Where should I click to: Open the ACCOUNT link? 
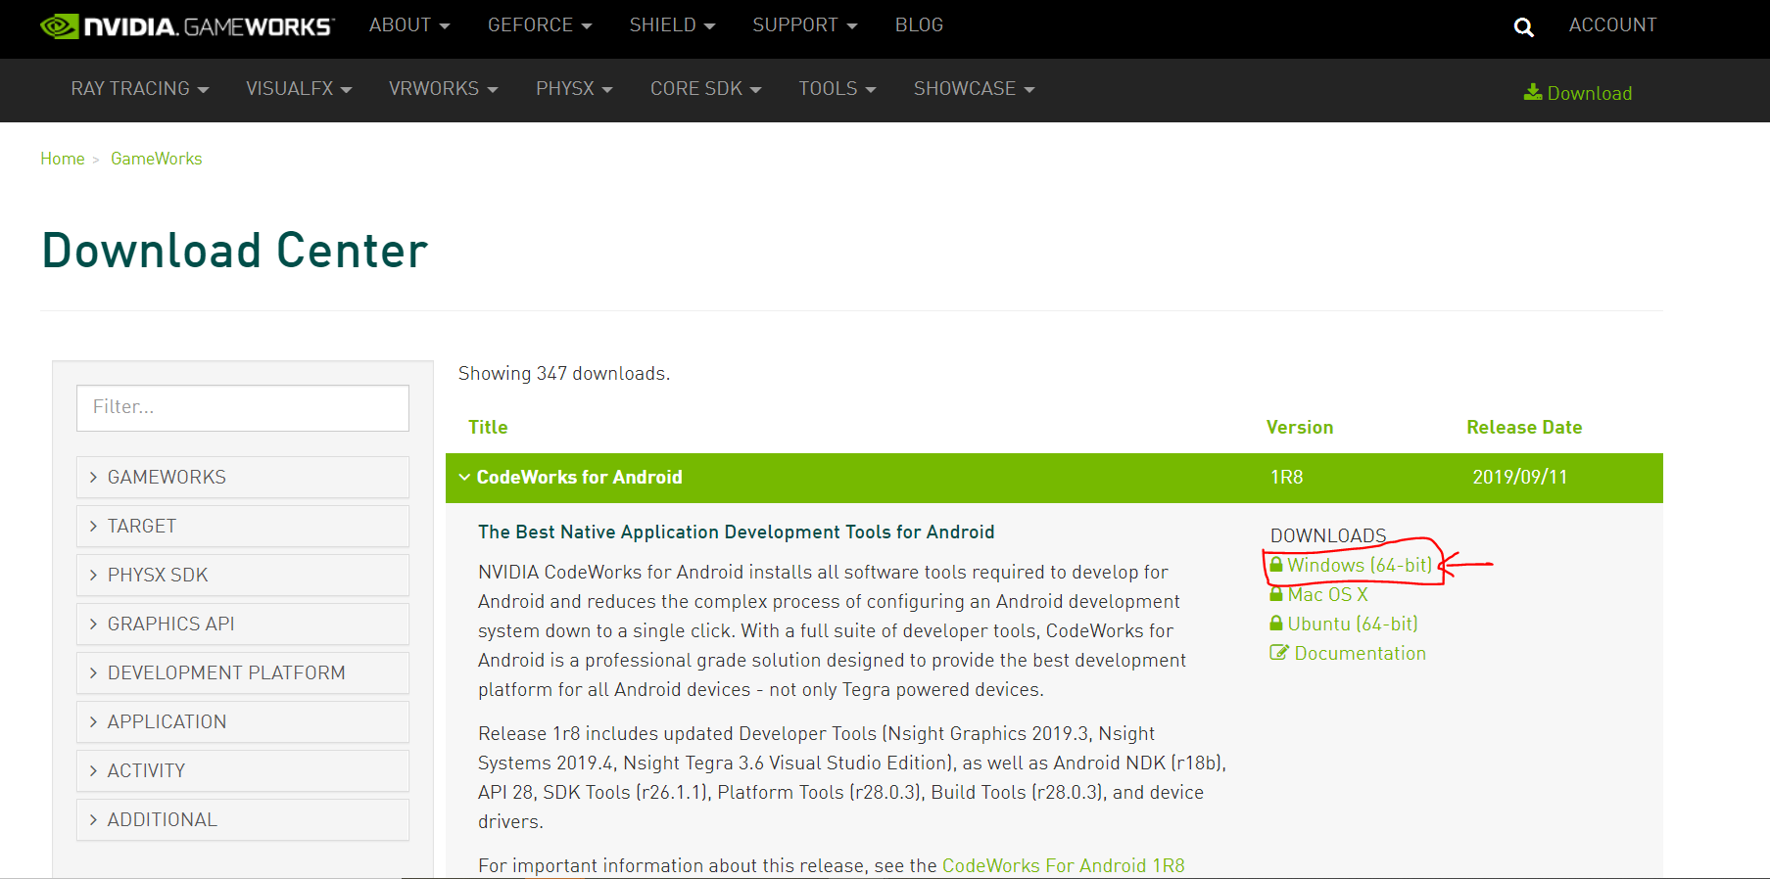(1612, 25)
